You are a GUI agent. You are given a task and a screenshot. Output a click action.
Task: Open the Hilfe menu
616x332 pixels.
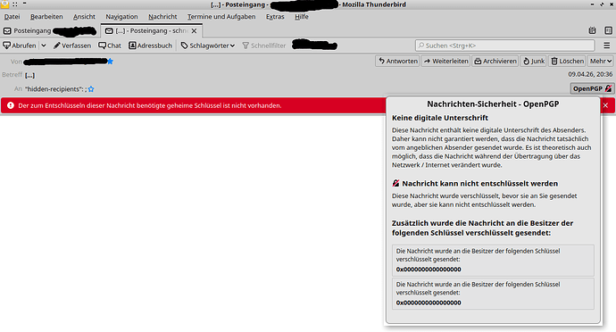[302, 16]
